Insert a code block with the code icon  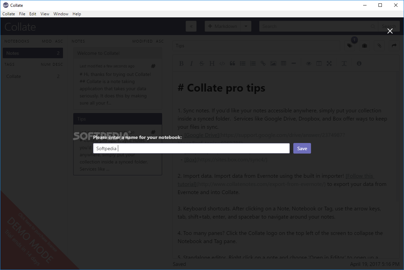point(222,63)
